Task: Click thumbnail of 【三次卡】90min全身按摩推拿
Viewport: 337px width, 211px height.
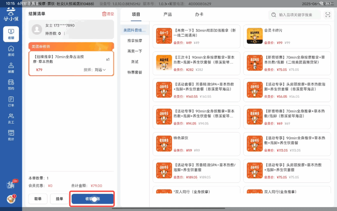Action: 164,63
